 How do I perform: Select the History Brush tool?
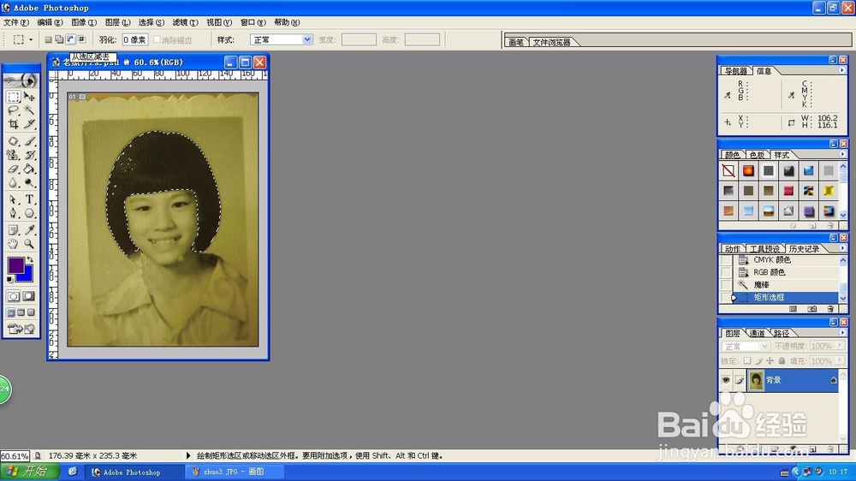point(29,155)
